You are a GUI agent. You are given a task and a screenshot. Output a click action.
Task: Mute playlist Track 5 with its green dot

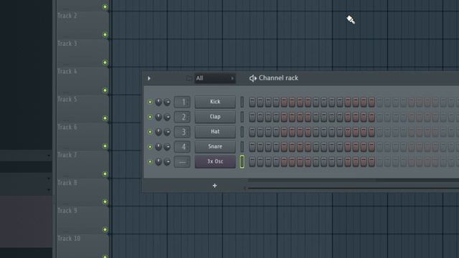tap(105, 118)
